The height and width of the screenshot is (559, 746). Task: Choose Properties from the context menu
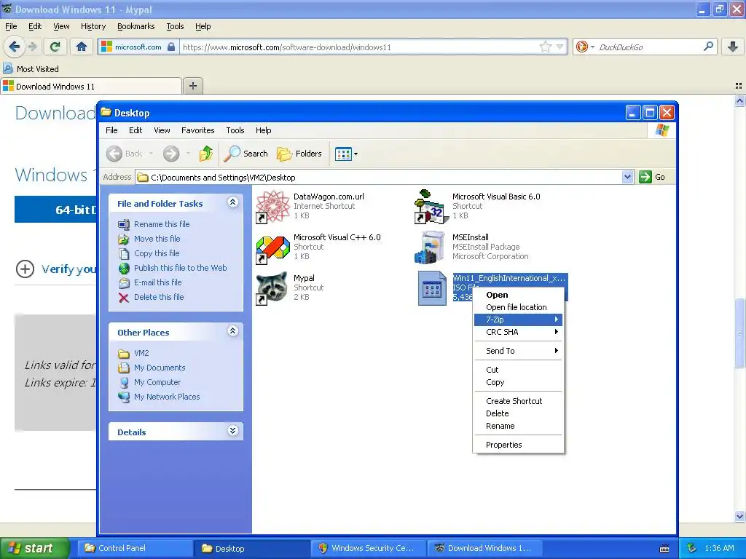[518, 445]
